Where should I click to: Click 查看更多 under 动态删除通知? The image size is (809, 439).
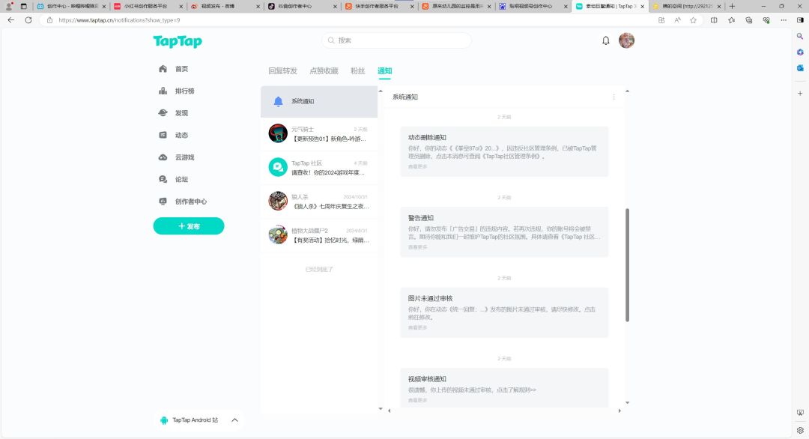pos(417,166)
